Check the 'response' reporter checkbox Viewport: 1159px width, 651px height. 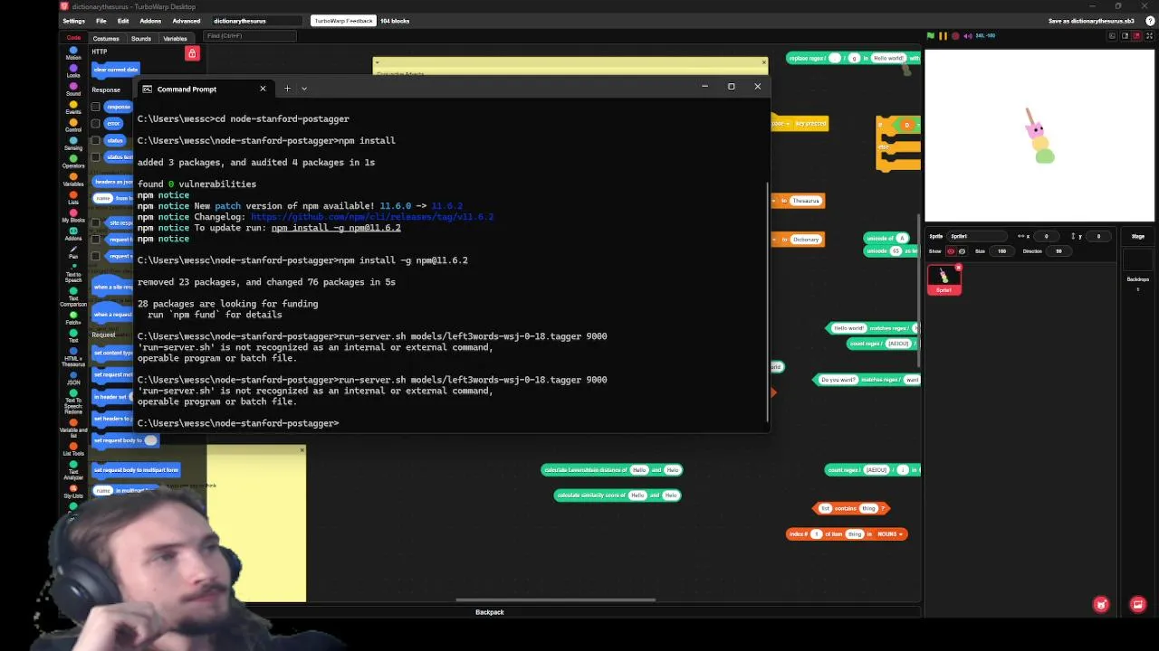click(x=96, y=107)
